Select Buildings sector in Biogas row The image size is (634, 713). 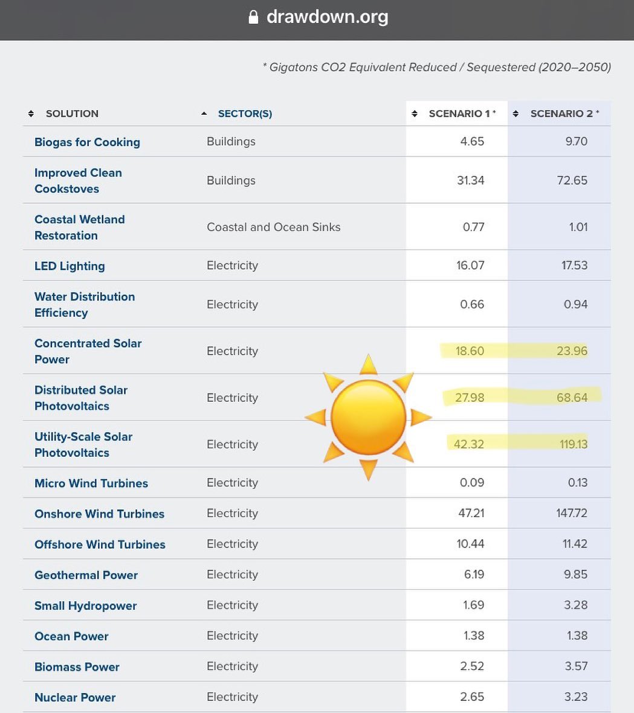[x=231, y=141]
